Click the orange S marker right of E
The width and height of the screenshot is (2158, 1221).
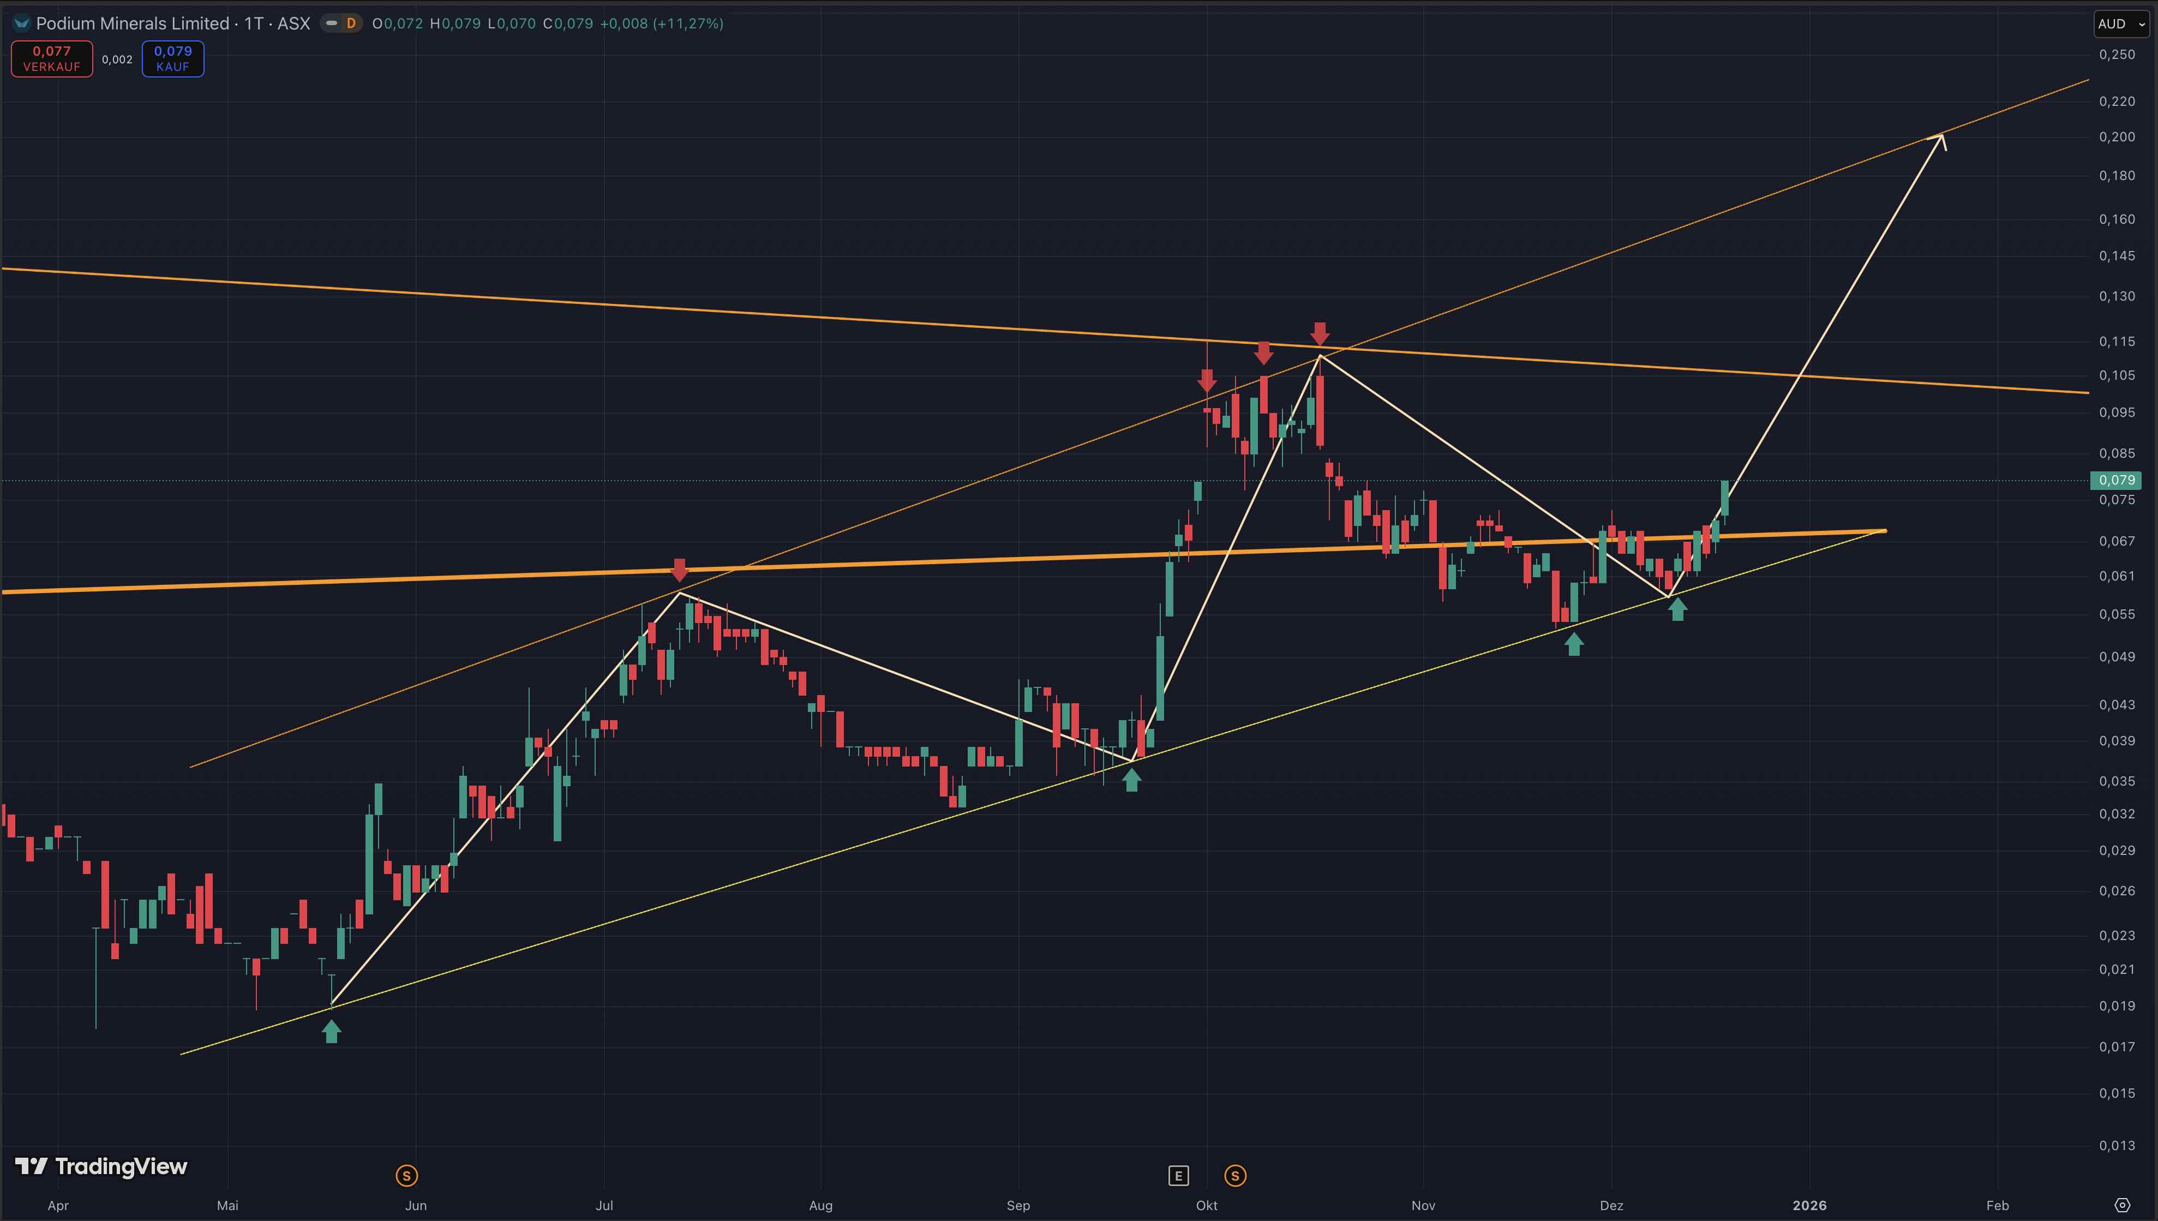coord(1235,1176)
